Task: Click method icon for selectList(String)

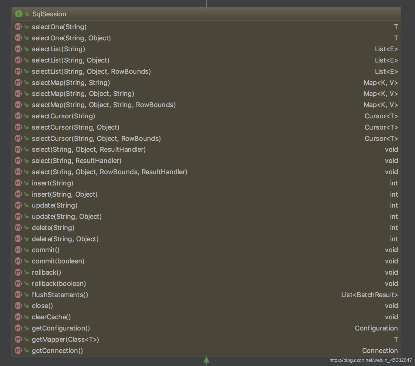Action: point(18,49)
